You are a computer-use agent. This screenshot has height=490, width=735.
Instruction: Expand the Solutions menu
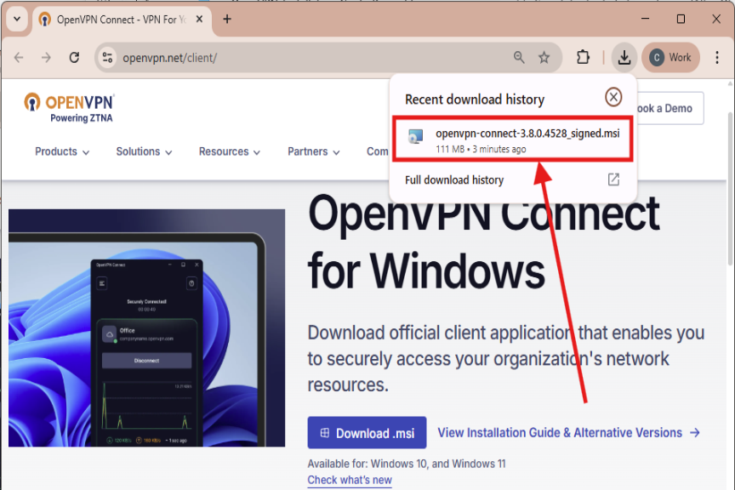144,151
